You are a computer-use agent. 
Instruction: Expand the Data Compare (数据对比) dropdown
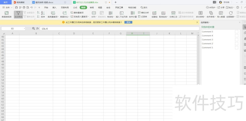[69, 17]
